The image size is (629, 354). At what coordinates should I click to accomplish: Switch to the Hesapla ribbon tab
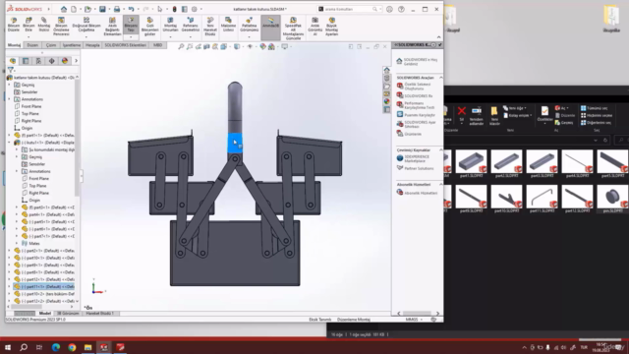pos(92,45)
